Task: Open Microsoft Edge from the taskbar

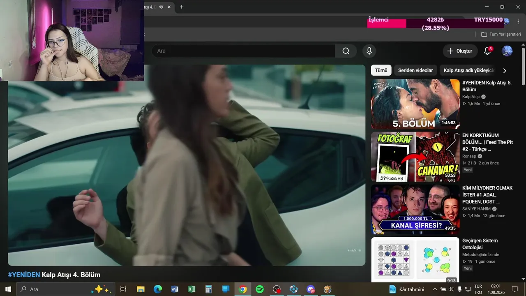Action: point(158,289)
